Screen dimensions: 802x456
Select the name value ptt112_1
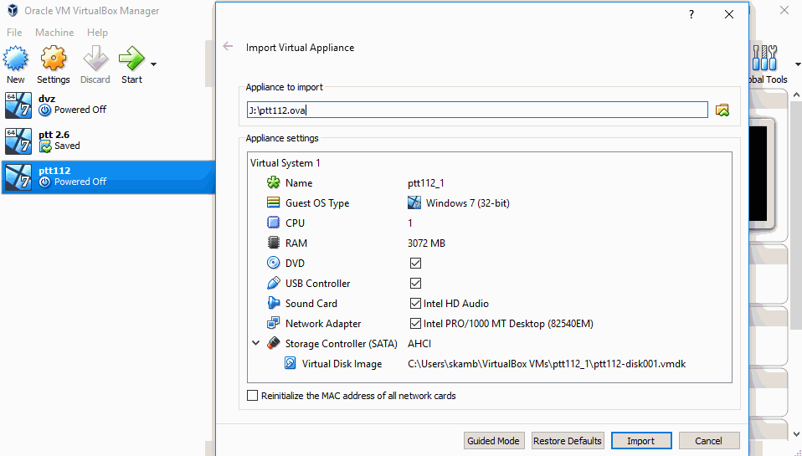point(426,183)
